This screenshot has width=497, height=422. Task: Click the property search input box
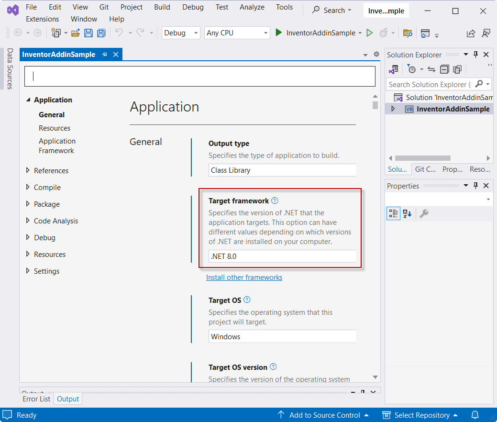(x=200, y=76)
